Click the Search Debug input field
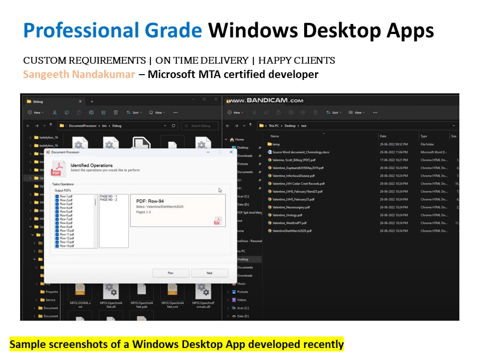479x359 pixels. coord(200,126)
